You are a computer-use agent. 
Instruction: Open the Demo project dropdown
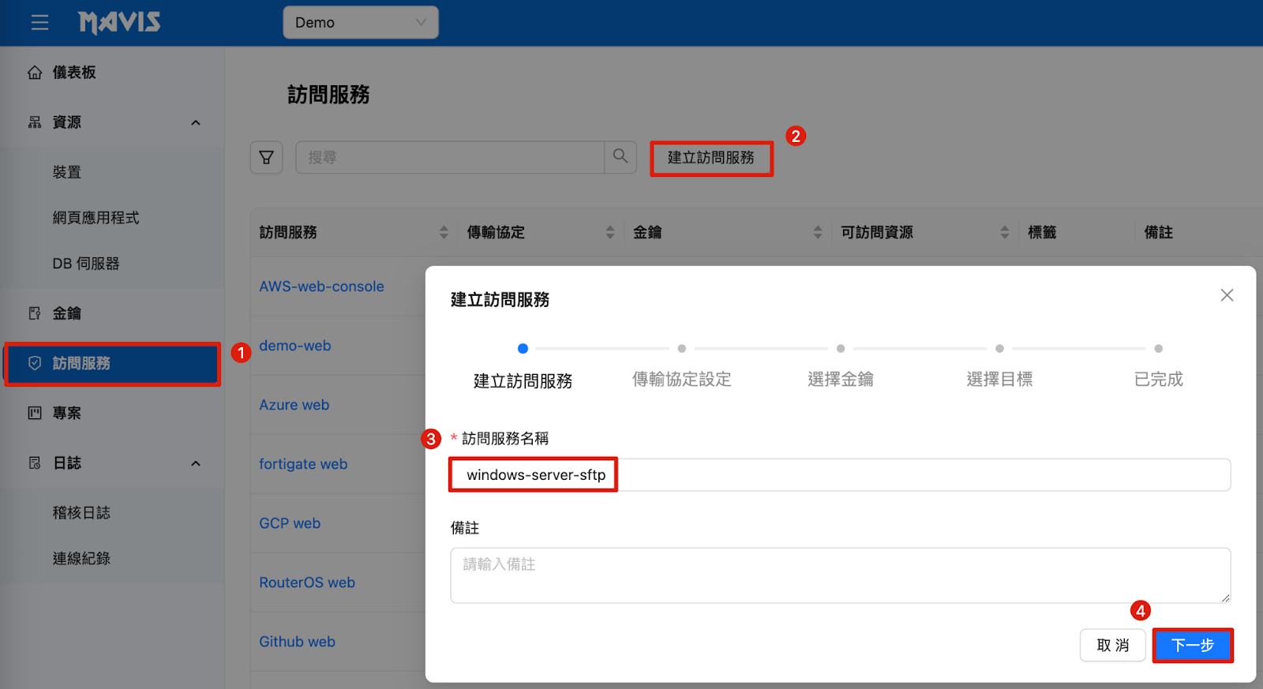tap(360, 23)
